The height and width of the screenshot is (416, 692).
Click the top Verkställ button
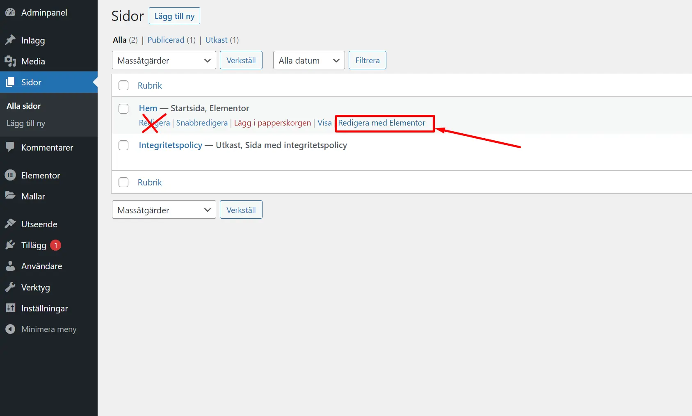[x=241, y=60]
